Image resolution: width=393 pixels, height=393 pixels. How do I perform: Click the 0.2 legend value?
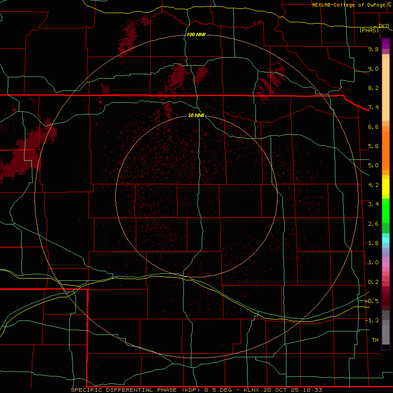pos(373,282)
